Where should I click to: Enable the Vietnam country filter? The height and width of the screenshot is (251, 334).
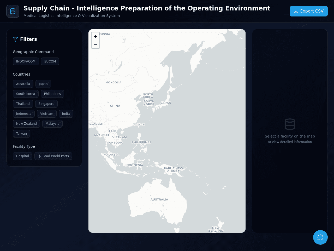47,114
